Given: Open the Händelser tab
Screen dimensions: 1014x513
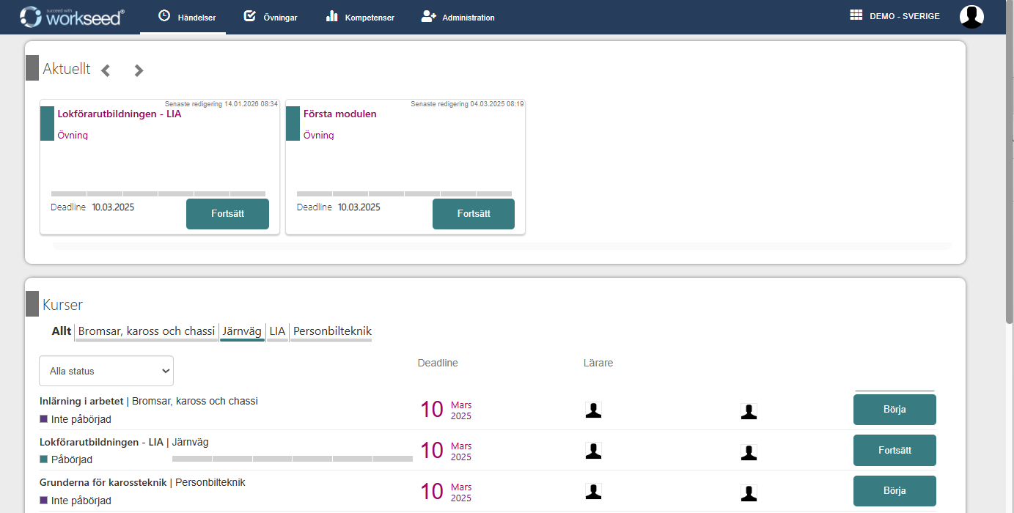Looking at the screenshot, I should coord(187,17).
